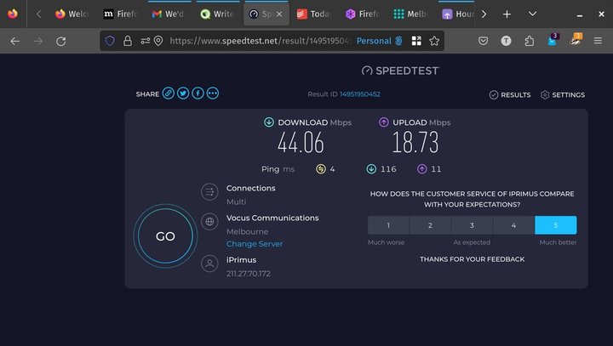Bookmark this page with star icon

(434, 41)
